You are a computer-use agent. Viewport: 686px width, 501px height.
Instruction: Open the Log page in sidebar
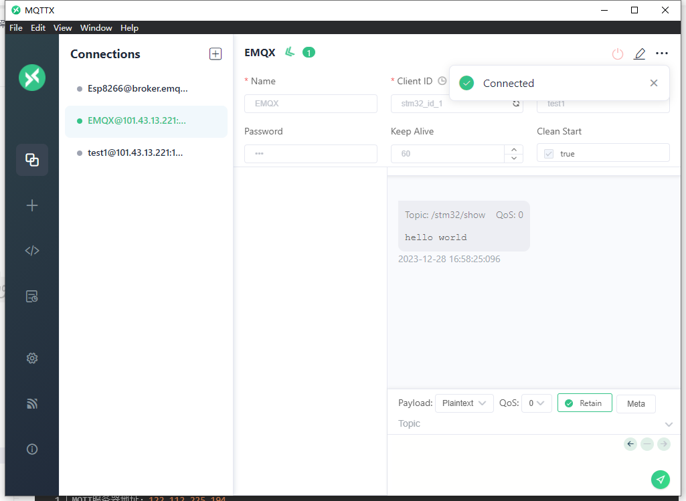tap(32, 296)
